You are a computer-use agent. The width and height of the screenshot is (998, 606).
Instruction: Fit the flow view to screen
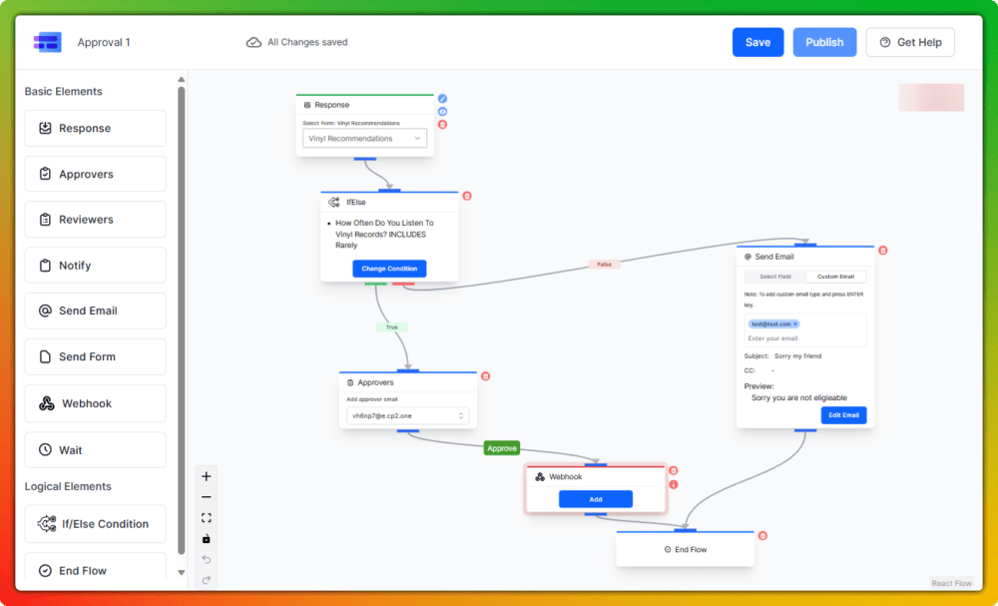coord(207,518)
